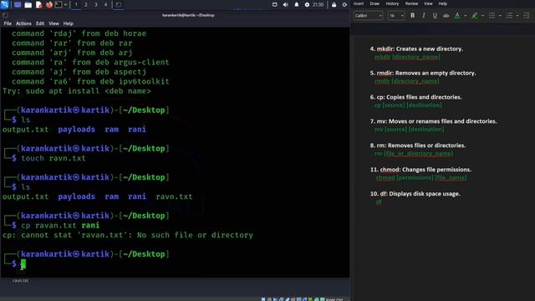535x301 pixels.
Task: Click the '4. mkdir: Creates a new directory' note
Action: coord(416,48)
